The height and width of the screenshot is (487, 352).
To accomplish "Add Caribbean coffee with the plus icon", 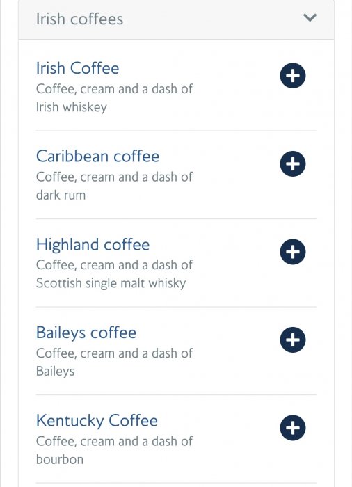I will (x=293, y=163).
